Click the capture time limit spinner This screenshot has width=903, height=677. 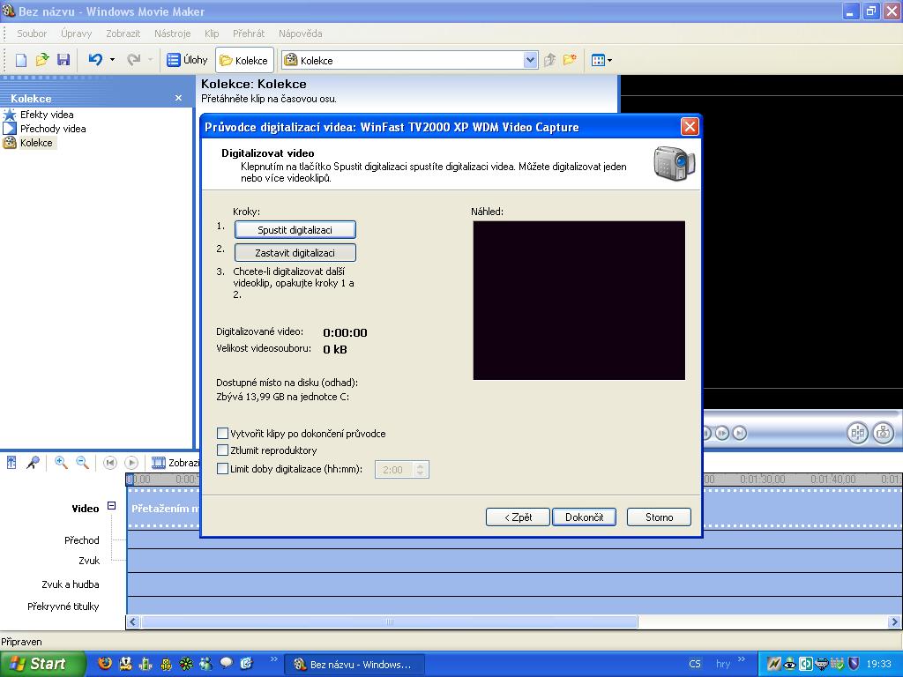click(421, 470)
